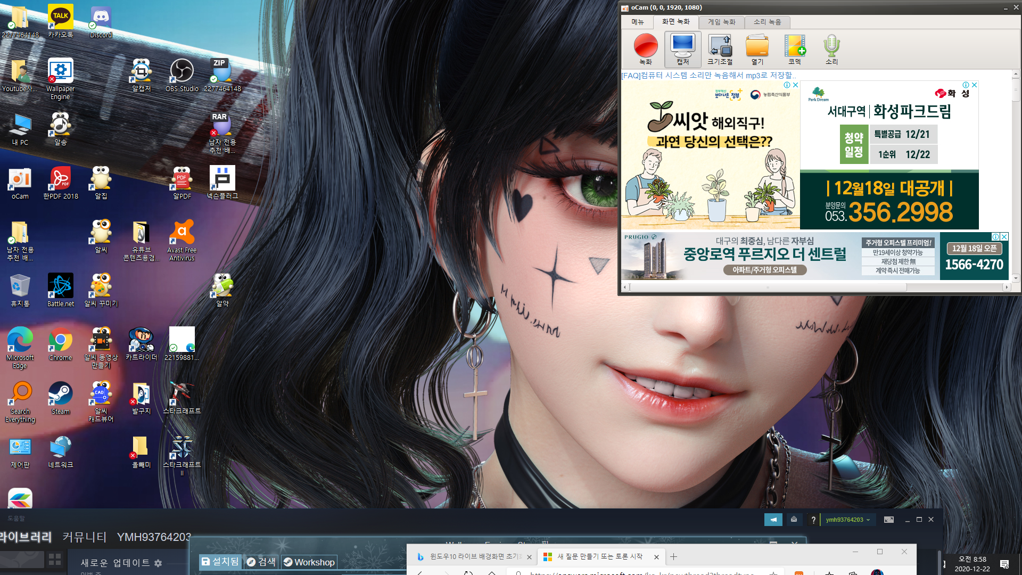Click the oCam horizontal scrollbar
Image resolution: width=1022 pixels, height=575 pixels.
click(767, 287)
